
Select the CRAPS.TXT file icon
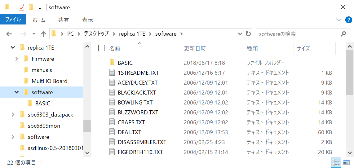click(112, 122)
